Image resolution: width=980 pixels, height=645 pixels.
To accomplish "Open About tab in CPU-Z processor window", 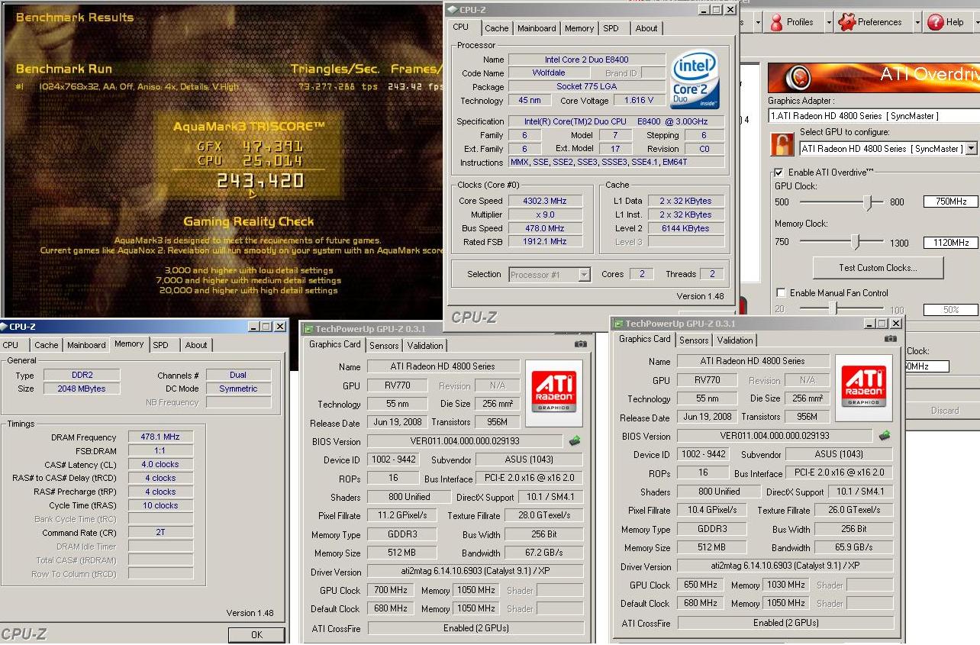I will point(646,28).
